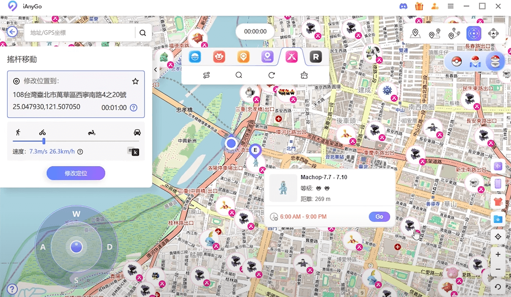Click the magnifier icon in the address bar

click(x=143, y=33)
